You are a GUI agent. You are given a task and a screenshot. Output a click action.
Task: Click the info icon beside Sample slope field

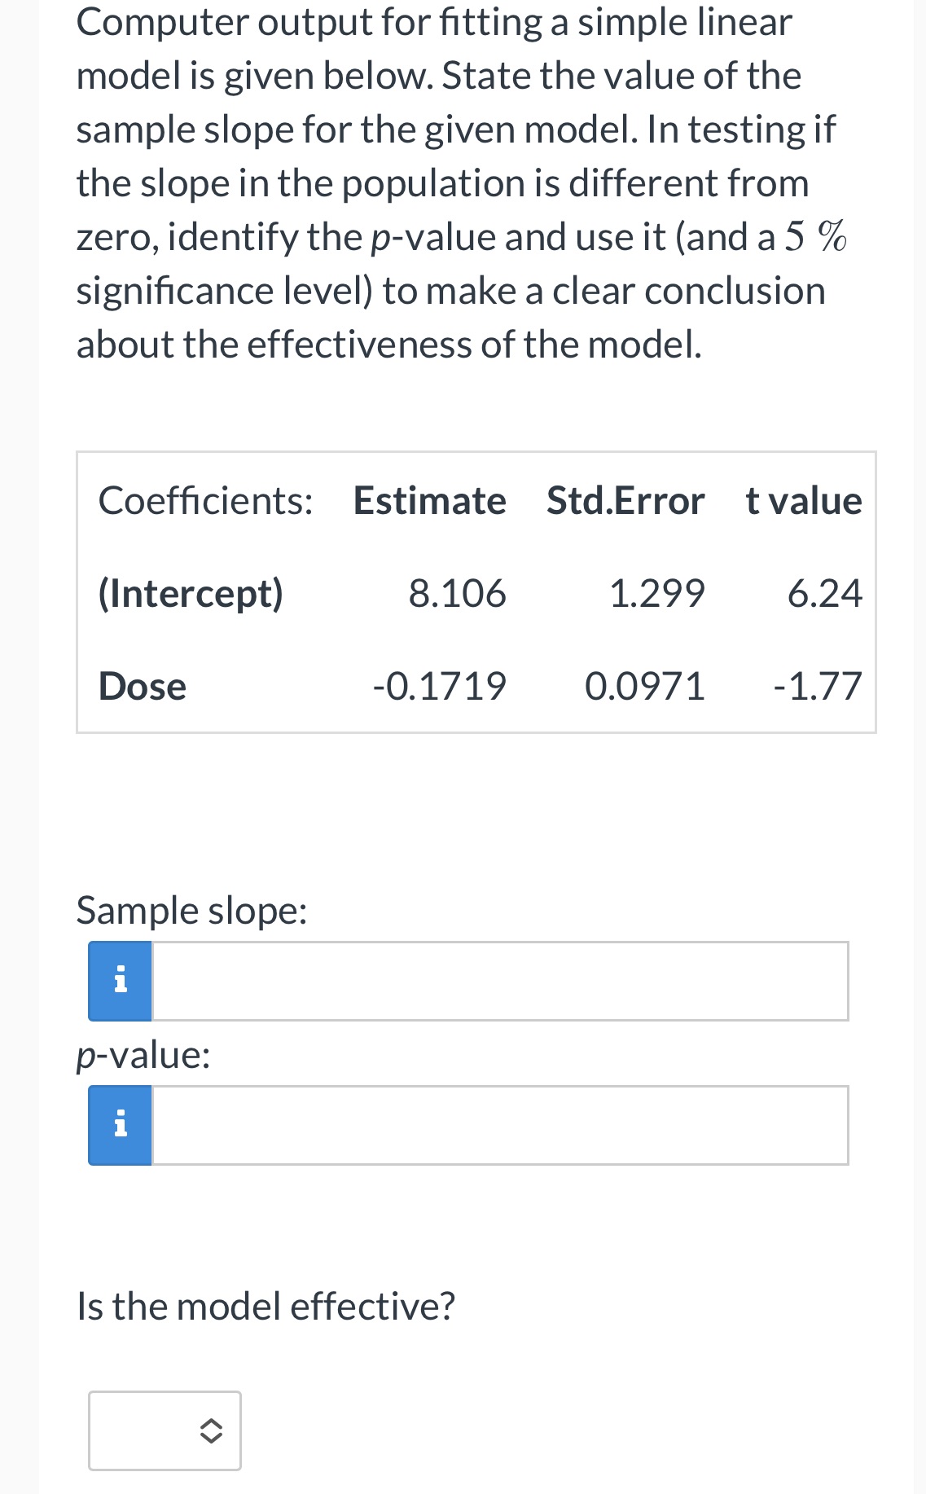click(x=120, y=981)
